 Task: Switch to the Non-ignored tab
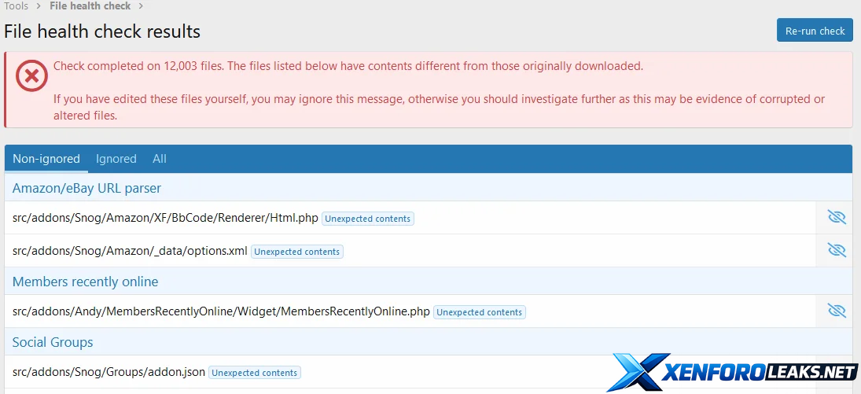tap(46, 159)
